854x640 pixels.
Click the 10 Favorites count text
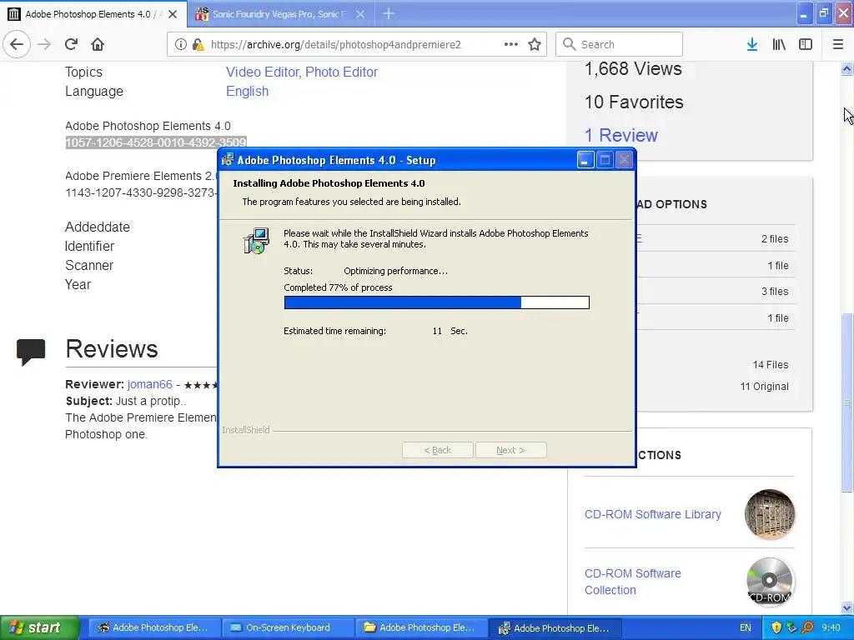click(x=634, y=102)
